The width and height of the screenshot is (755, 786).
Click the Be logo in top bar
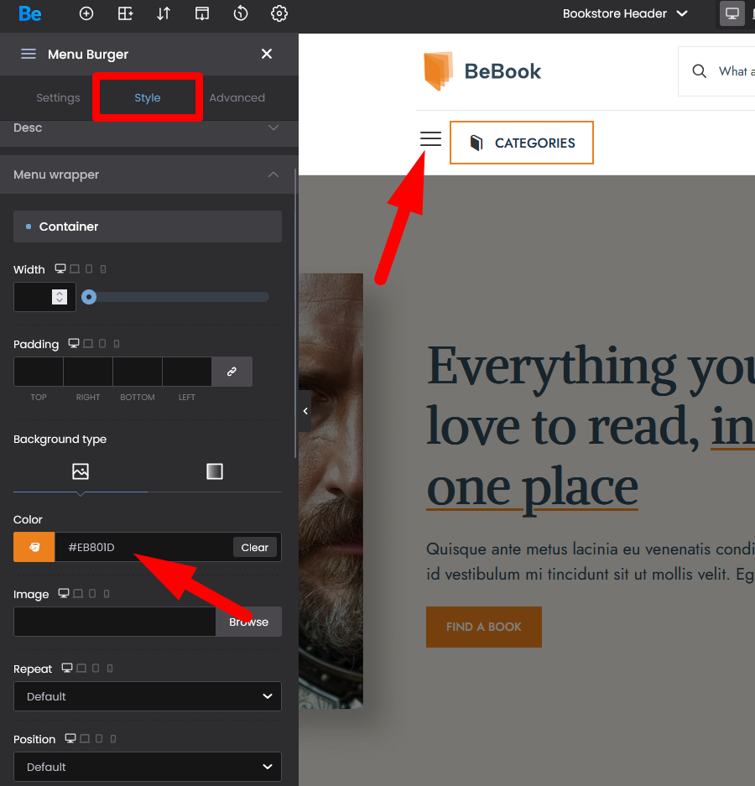click(29, 13)
